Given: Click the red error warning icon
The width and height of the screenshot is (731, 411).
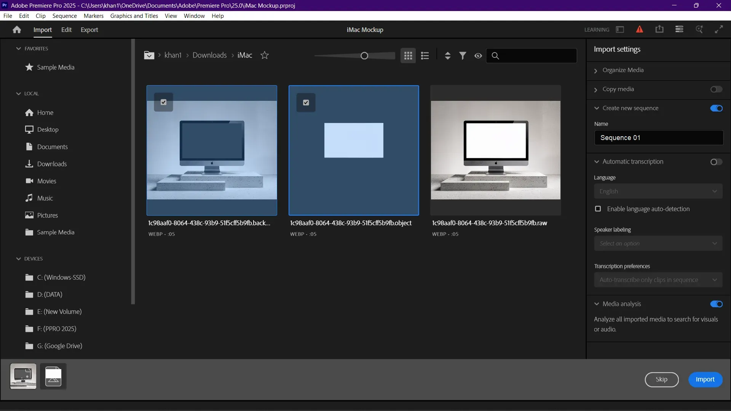Looking at the screenshot, I should pyautogui.click(x=639, y=29).
